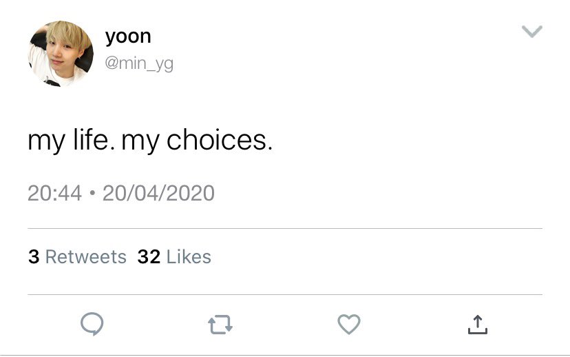Like the tweet with the heart icon

[349, 324]
